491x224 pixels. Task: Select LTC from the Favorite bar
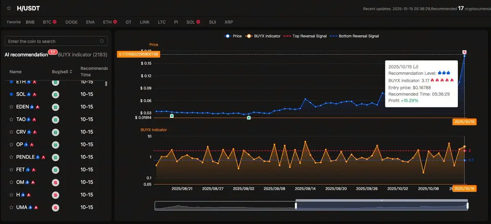tap(162, 22)
